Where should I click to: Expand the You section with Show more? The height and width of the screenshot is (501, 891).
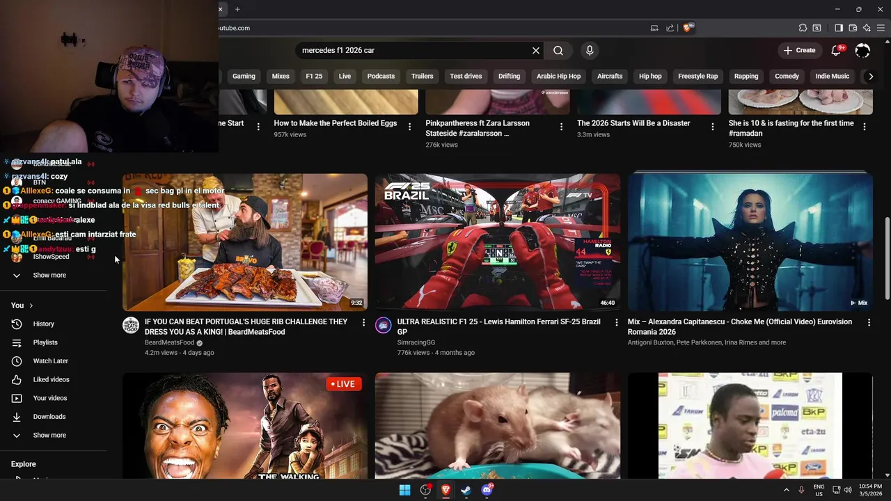tap(49, 435)
